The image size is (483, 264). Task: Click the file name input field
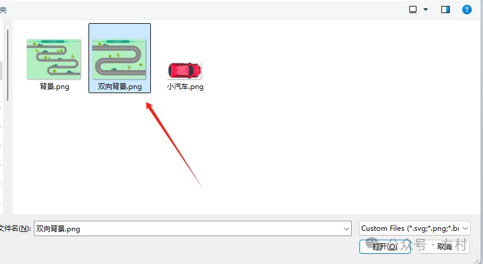(192, 228)
